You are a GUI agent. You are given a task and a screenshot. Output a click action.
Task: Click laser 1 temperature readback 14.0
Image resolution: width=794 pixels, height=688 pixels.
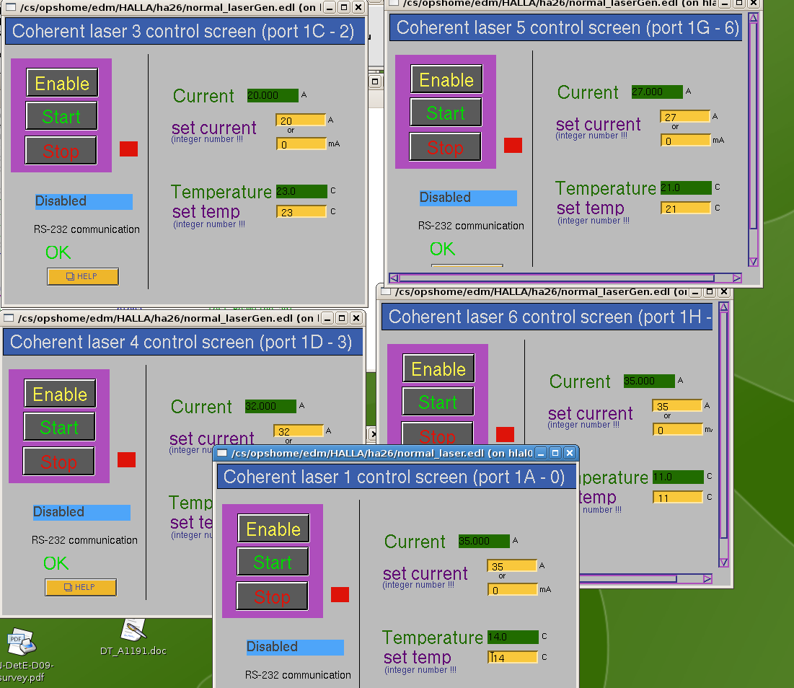coord(513,637)
